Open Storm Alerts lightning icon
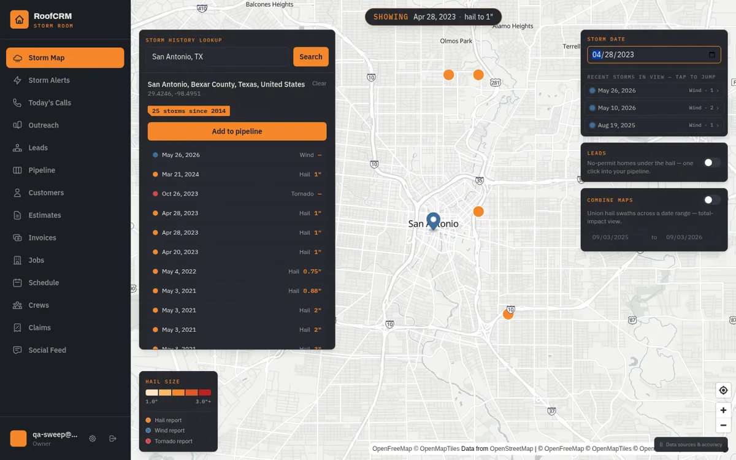Image resolution: width=736 pixels, height=460 pixels. pos(17,80)
